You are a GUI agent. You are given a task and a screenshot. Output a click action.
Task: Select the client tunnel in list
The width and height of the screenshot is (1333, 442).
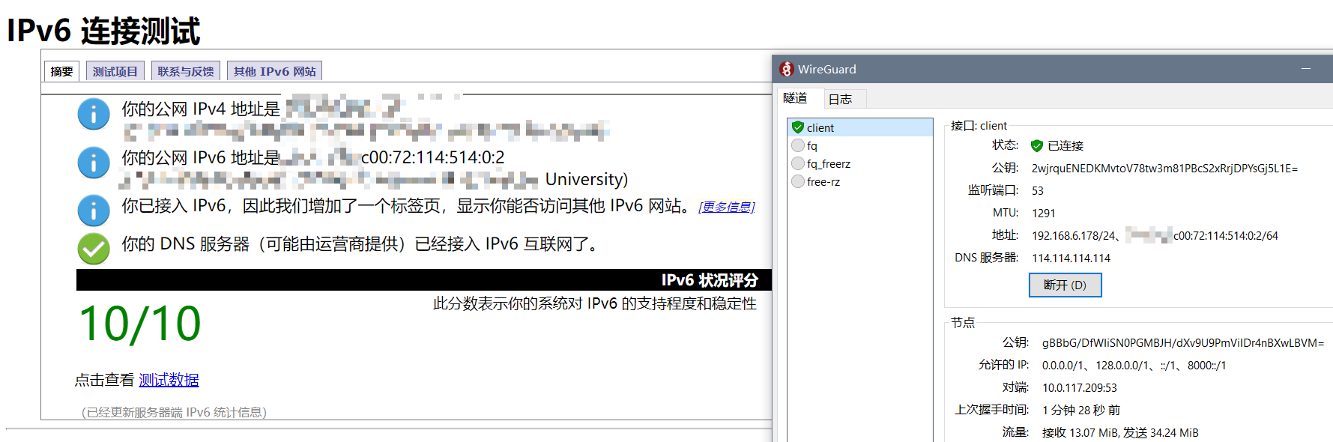860,127
